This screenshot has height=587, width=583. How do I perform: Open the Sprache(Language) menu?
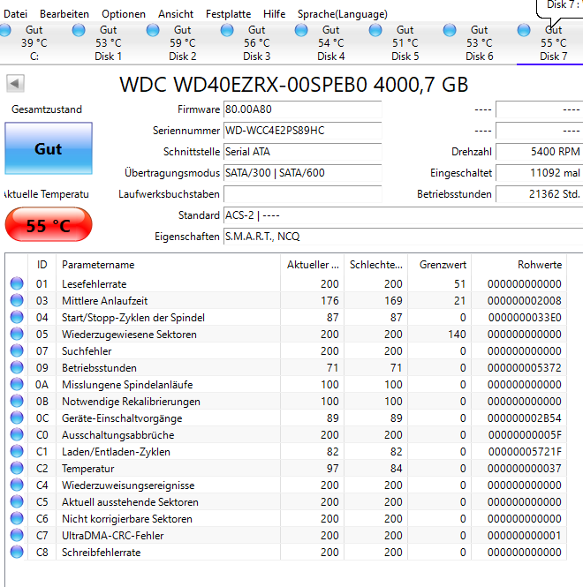pos(343,14)
